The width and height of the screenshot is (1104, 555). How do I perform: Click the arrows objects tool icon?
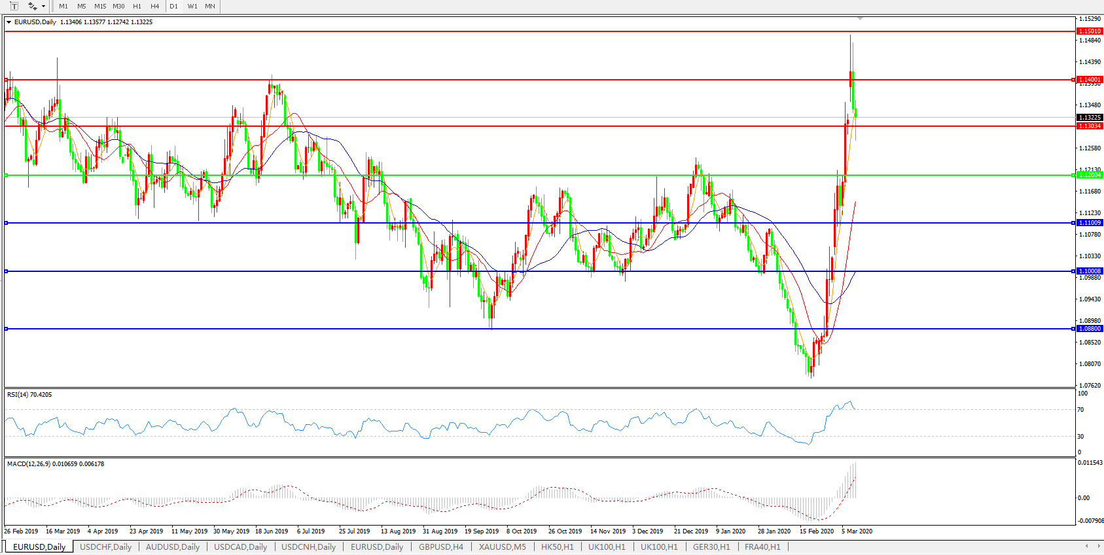point(32,6)
